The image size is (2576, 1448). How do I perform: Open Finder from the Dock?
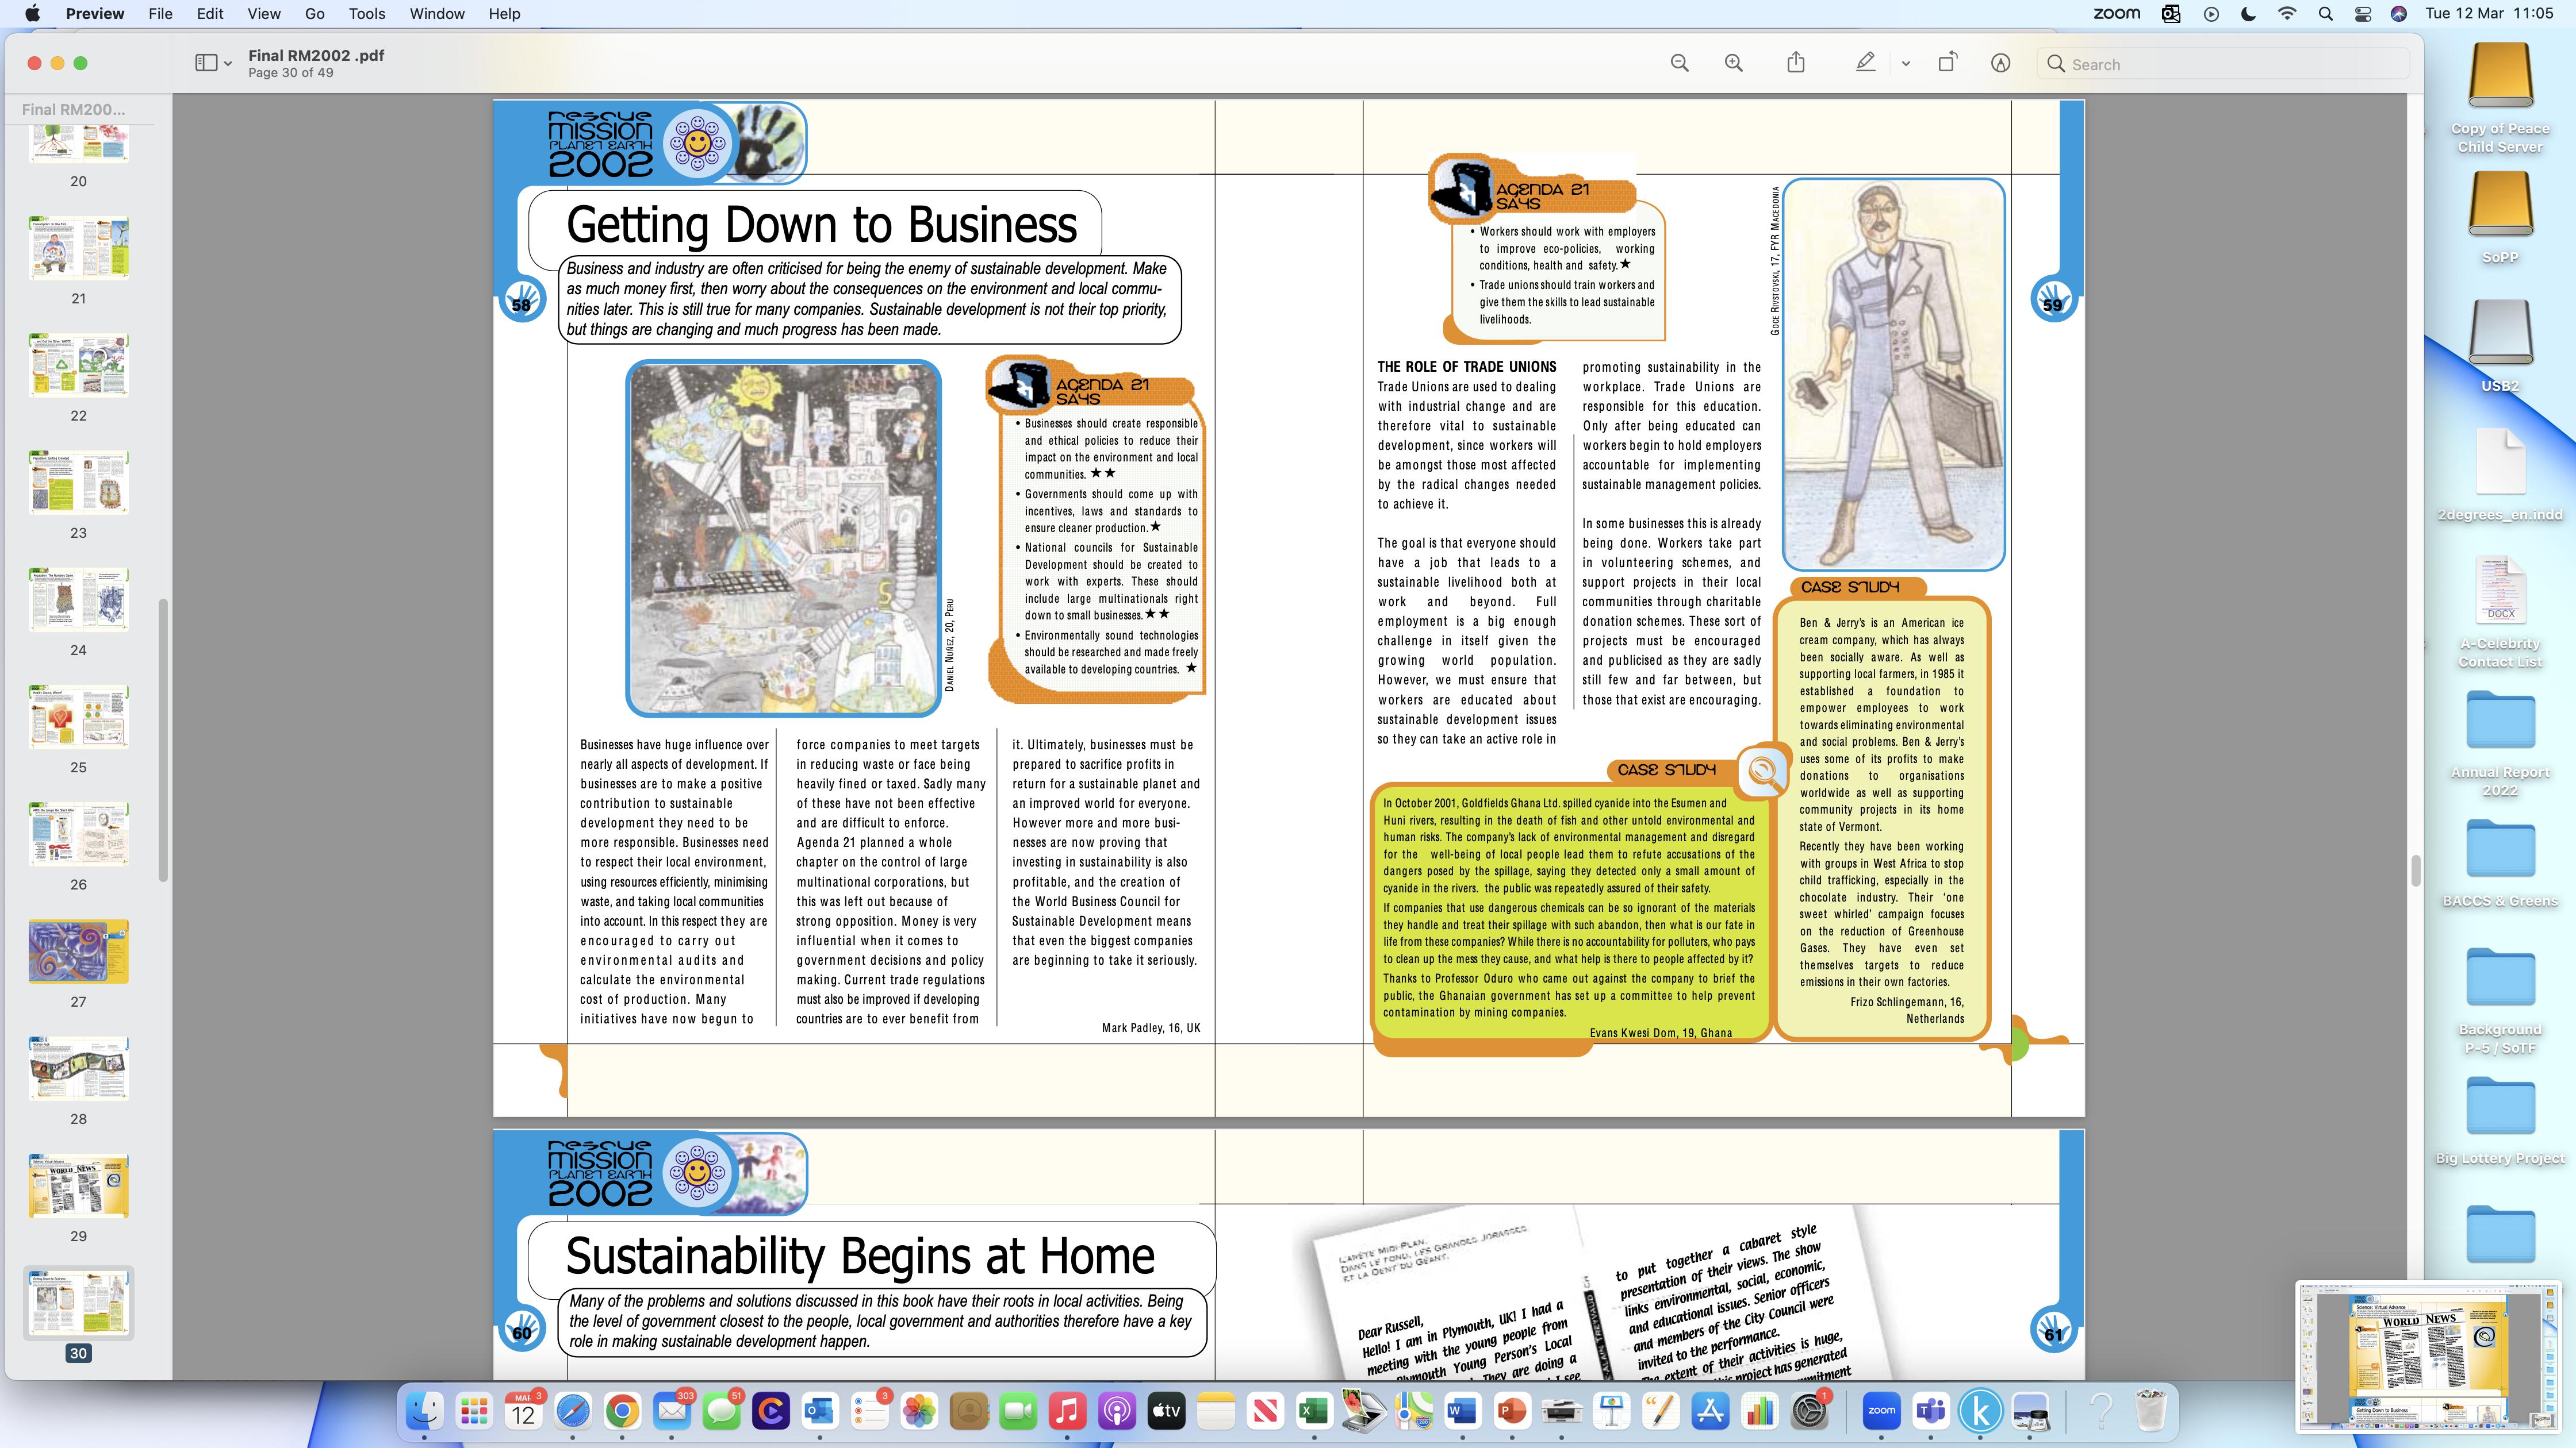(x=424, y=1411)
